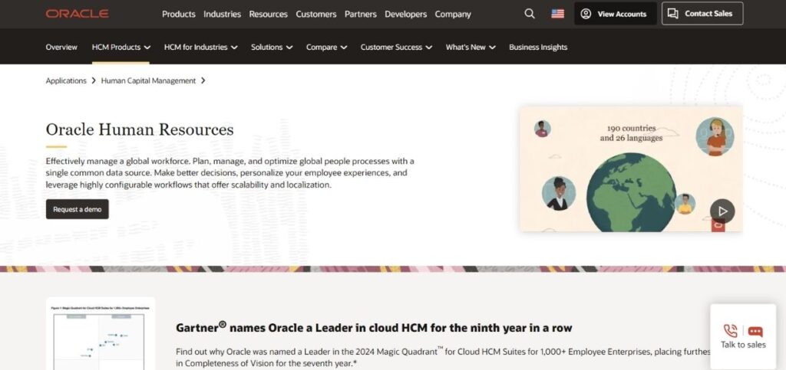
Task: Click the Request a demo button
Action: (78, 209)
